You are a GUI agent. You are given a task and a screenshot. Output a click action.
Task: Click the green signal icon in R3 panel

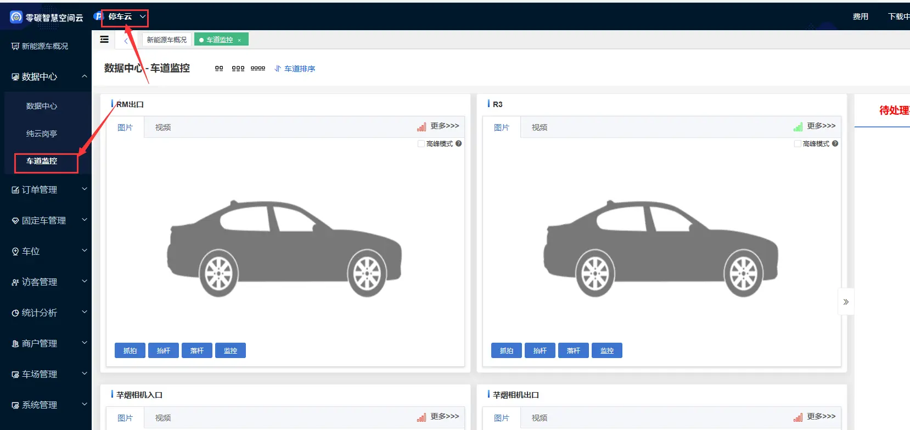tap(797, 127)
